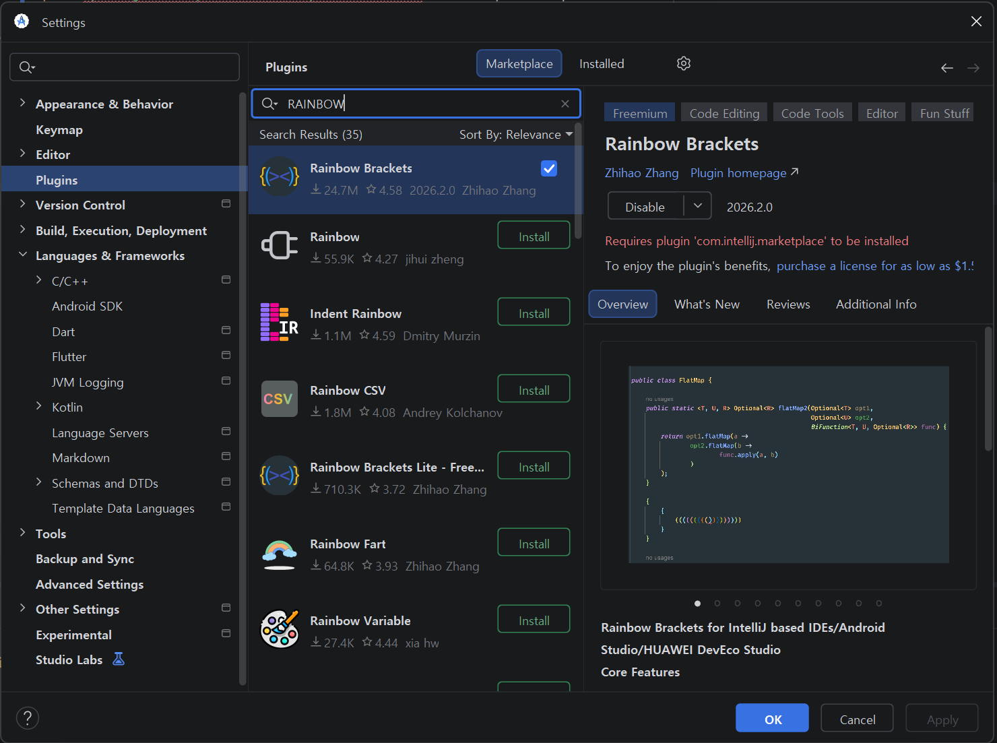Viewport: 997px width, 743px height.
Task: Select the Marketplace tab
Action: coord(519,64)
